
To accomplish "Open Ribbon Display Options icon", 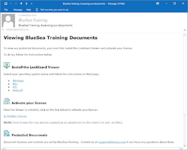I will tap(158, 3).
